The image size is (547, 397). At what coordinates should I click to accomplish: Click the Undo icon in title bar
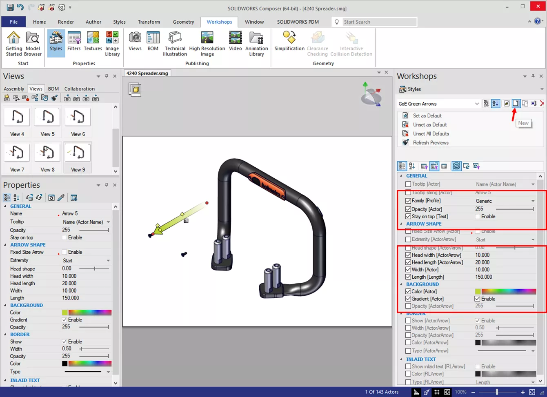(20, 7)
